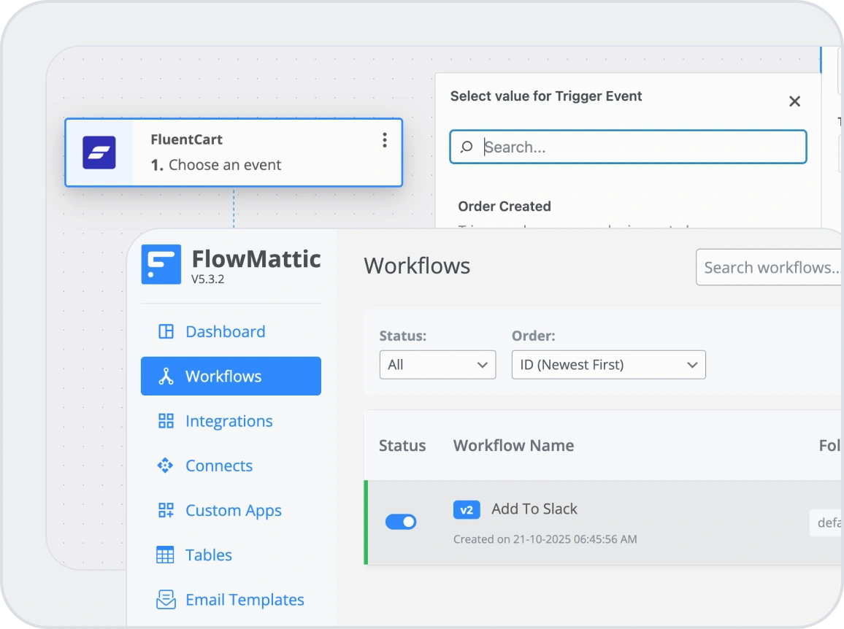Close the Trigger Event selection panel
Viewport: 844px width, 629px height.
pyautogui.click(x=795, y=101)
